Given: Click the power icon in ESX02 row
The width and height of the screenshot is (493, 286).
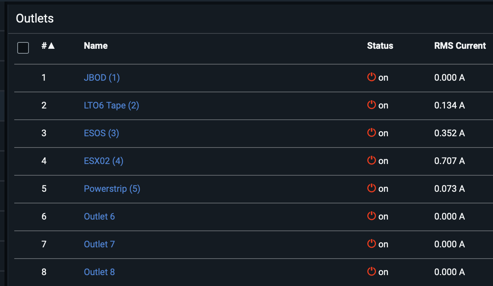Looking at the screenshot, I should (x=371, y=161).
